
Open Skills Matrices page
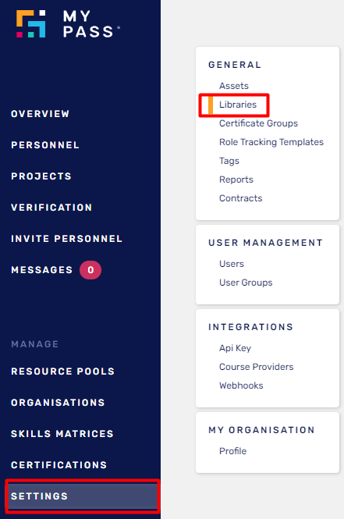pos(62,434)
